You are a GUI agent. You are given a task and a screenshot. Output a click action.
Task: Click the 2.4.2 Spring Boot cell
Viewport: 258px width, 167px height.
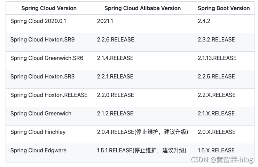pos(204,21)
